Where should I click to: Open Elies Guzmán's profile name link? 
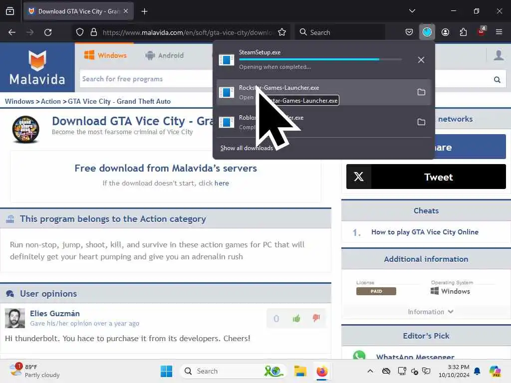(x=55, y=313)
